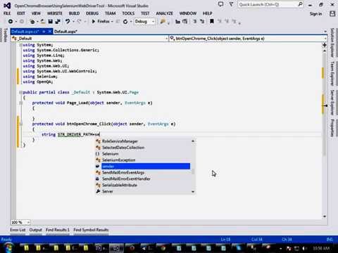Viewport: 338px width, 253px height.
Task: Expand the Server Explorer side tab
Action: [332, 103]
